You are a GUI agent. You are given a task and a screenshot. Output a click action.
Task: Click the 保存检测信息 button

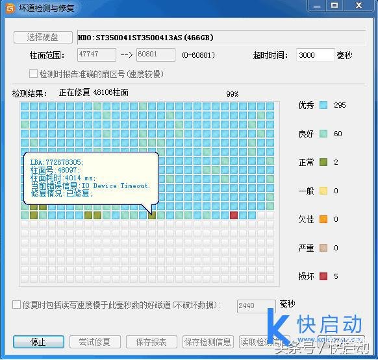[x=208, y=342]
